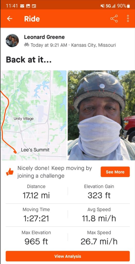Tap the orange thumbs-up icon

pos(10,172)
